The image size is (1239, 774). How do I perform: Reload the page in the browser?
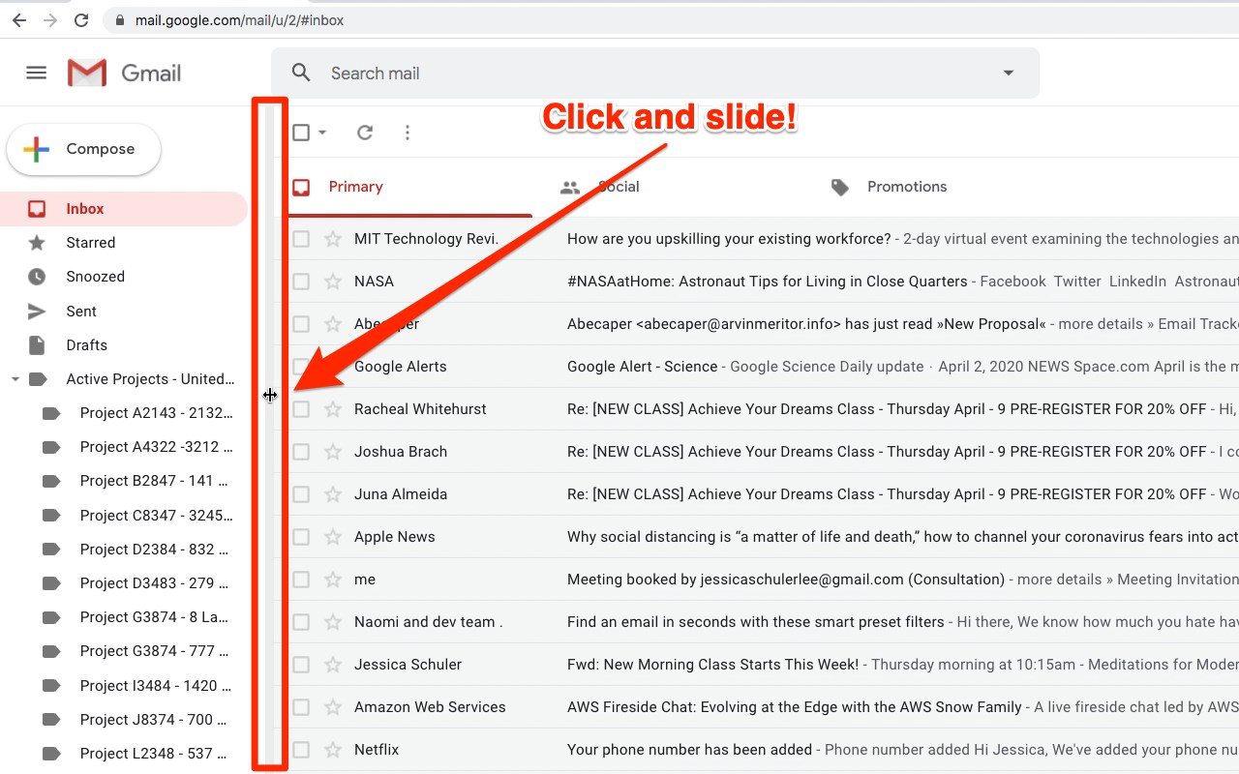(81, 19)
